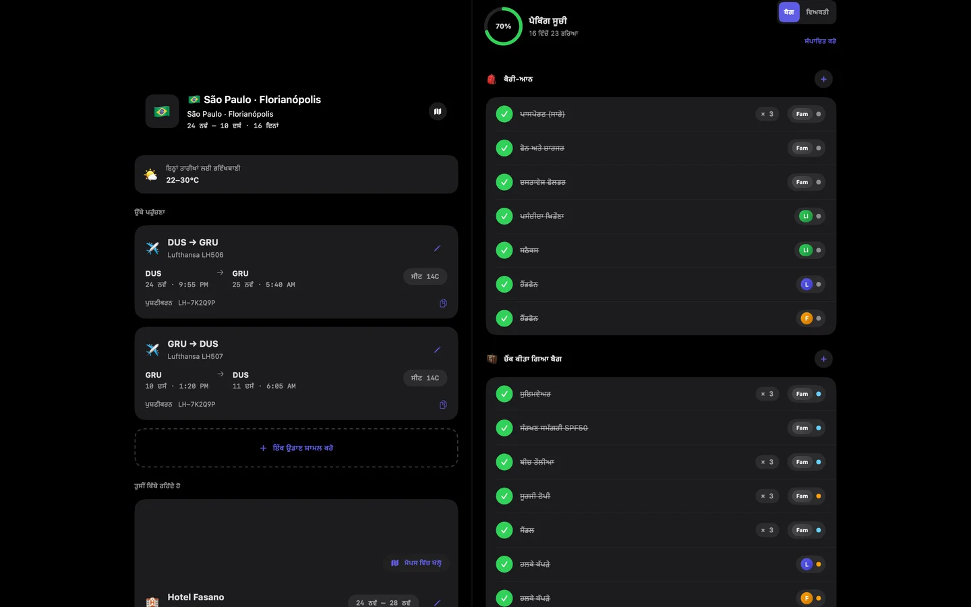
Task: Click the purple L avatar in the ਹਲਕੇ ਕੱਪੜੇ row
Action: pos(806,564)
